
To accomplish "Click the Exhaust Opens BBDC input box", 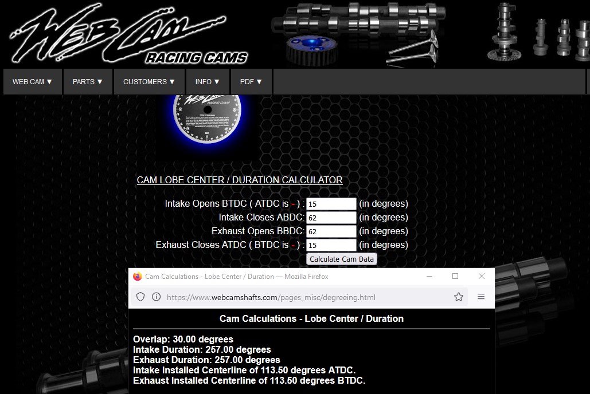I will [x=331, y=232].
